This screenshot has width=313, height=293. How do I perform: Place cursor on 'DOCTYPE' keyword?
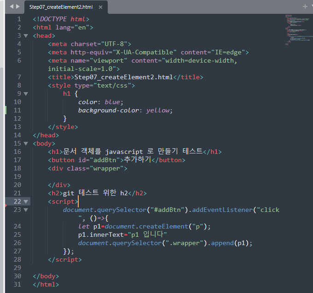pyautogui.click(x=53, y=19)
